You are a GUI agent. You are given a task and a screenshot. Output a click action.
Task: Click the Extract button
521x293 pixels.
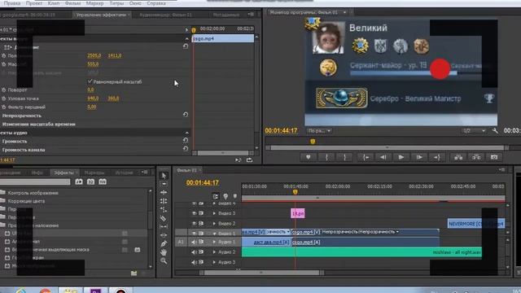click(476, 157)
